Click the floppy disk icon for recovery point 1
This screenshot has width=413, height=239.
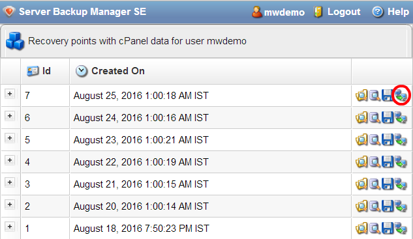[388, 228]
